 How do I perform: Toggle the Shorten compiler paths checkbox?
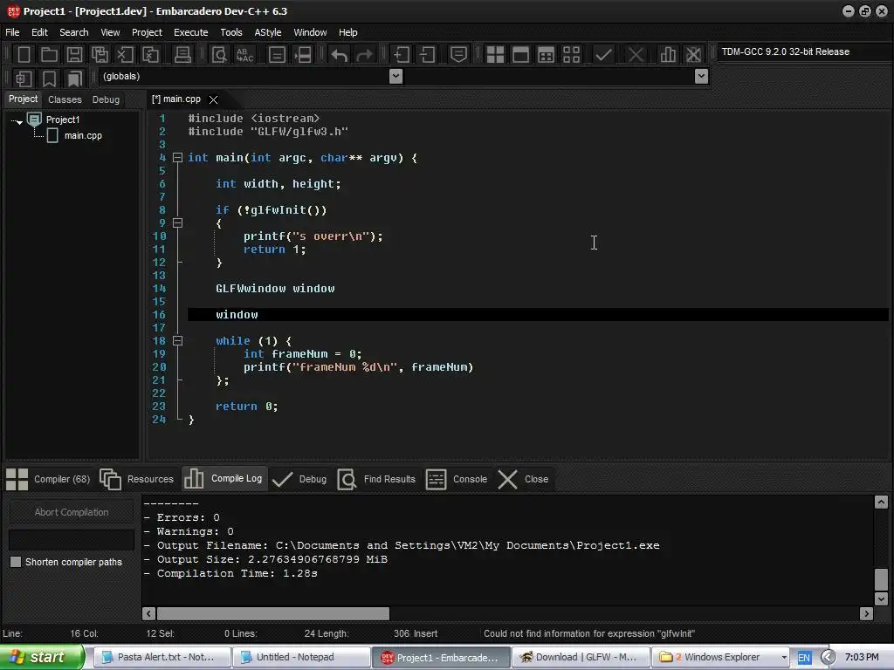(16, 562)
